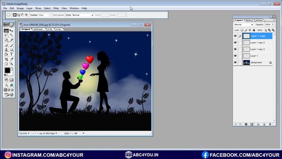Open the Filter menu
282x159 pixels.
56,8
